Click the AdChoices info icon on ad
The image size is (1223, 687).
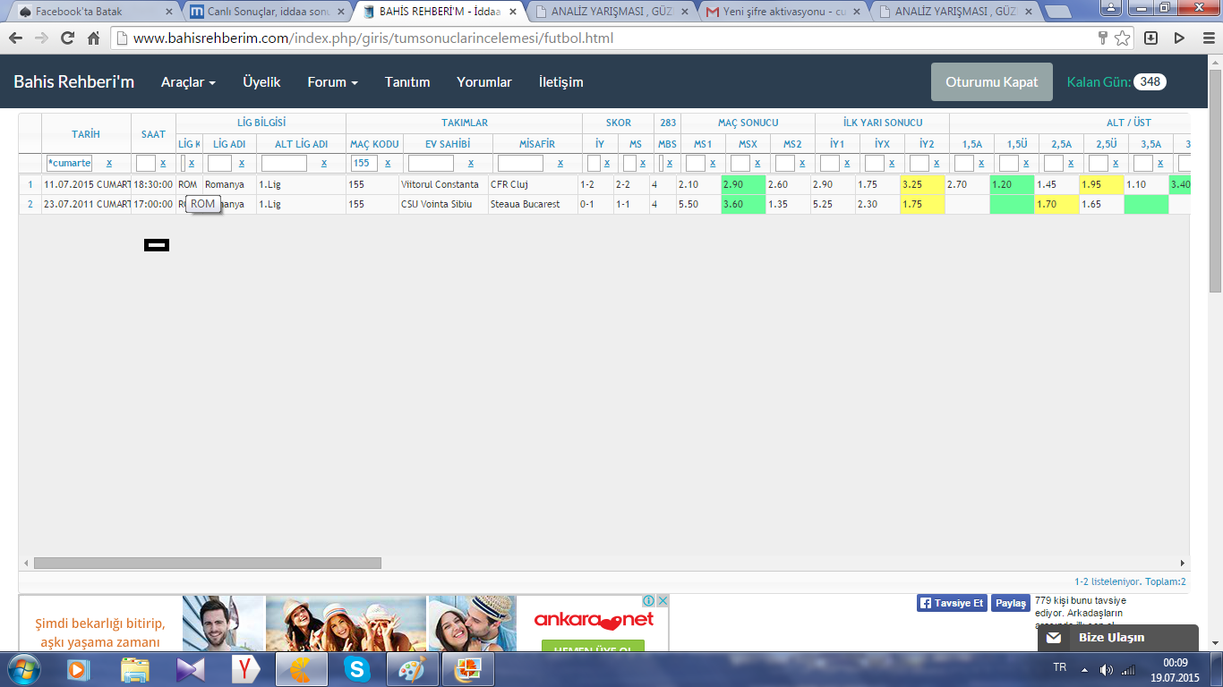click(650, 600)
